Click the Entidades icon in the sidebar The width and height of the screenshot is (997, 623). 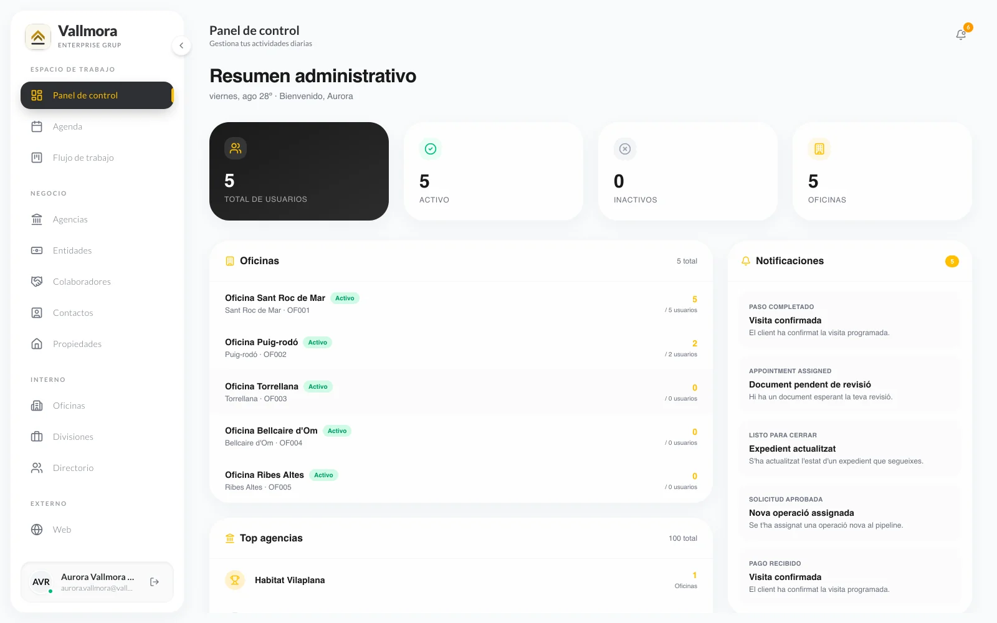coord(37,250)
